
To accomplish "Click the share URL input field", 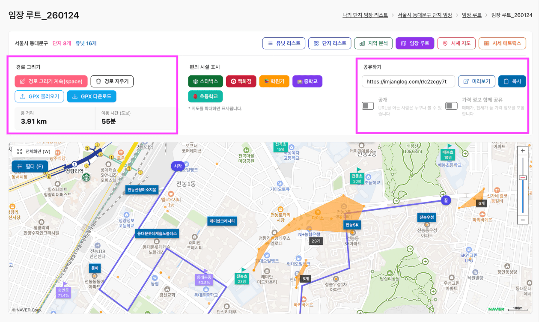I will (x=408, y=81).
